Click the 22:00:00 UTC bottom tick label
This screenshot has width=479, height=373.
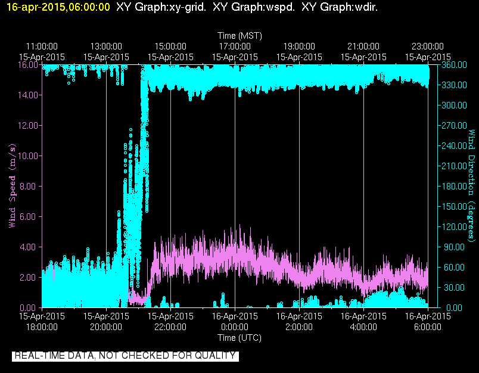170,327
